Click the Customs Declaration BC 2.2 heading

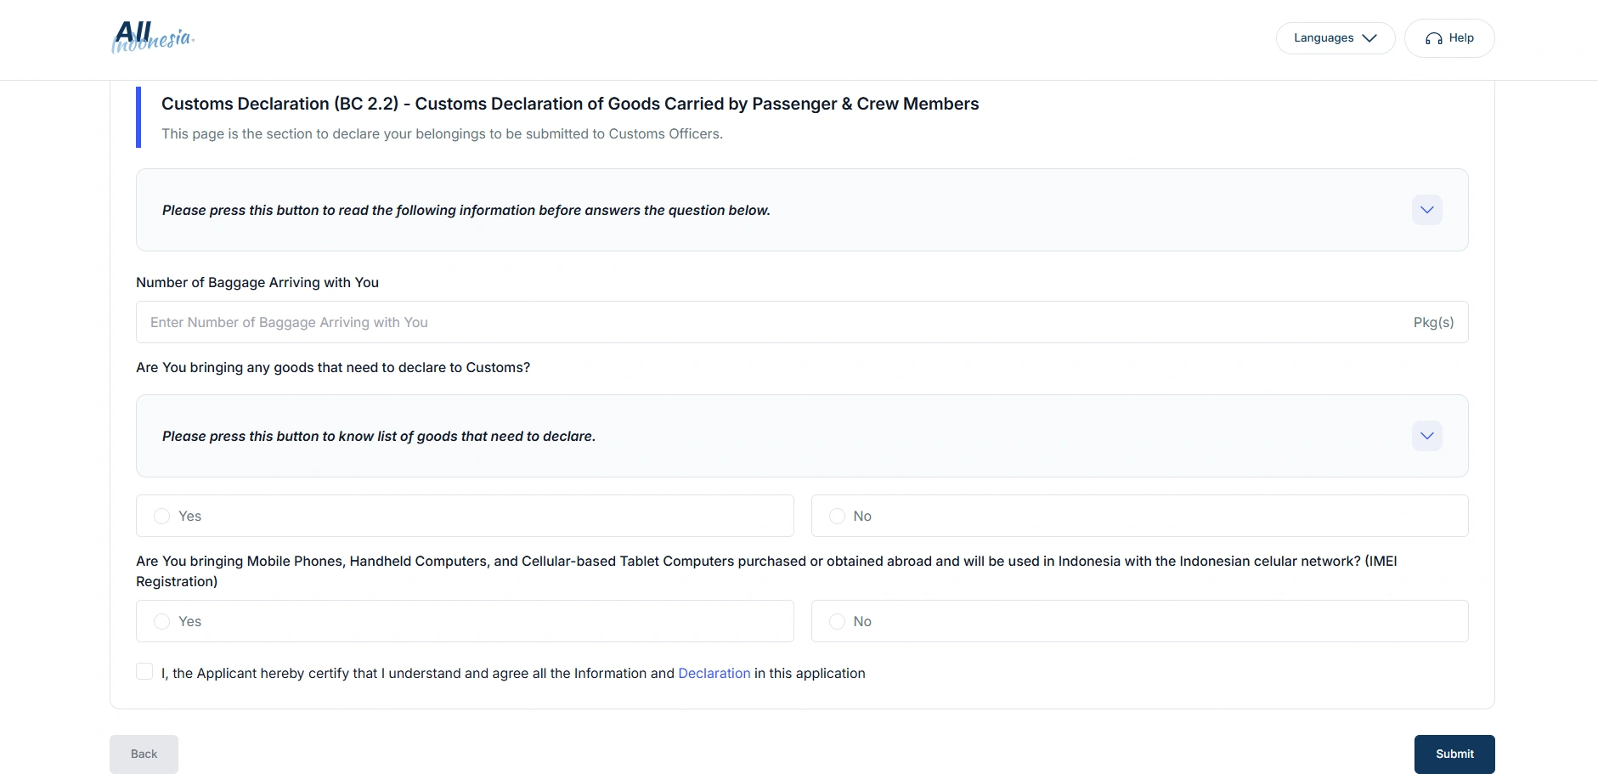569,104
